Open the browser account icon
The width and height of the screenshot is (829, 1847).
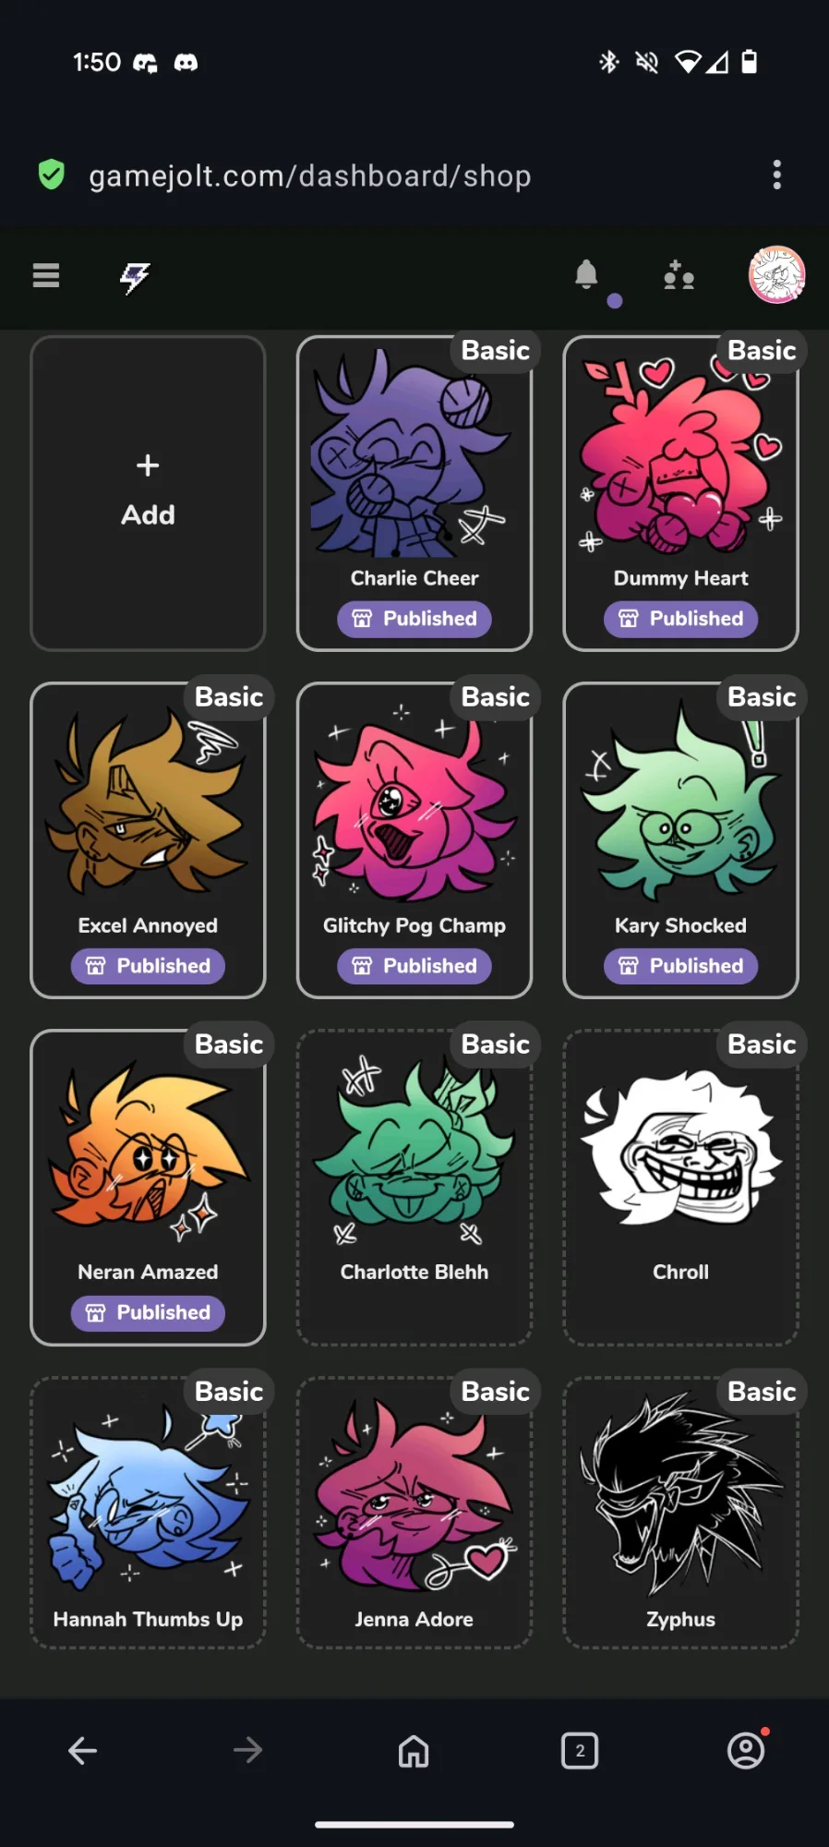pyautogui.click(x=746, y=1750)
